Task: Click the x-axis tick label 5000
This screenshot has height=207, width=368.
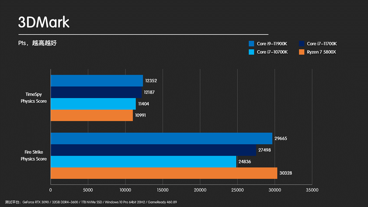Action: tap(88, 190)
